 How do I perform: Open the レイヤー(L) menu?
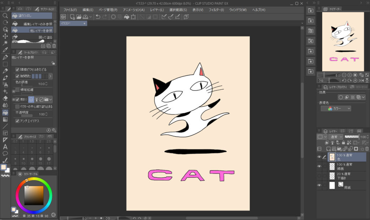pyautogui.click(x=156, y=10)
